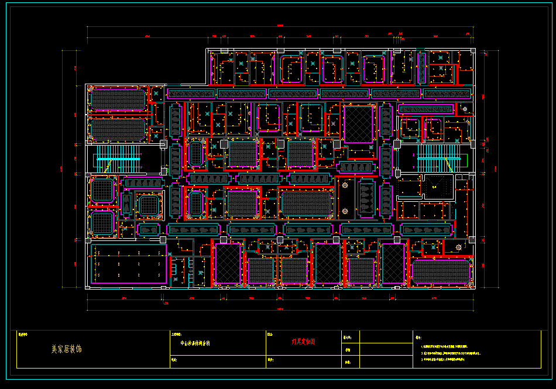This screenshot has height=389, width=556.
Task: Click the right side vertical dimension line
Action: point(497,168)
